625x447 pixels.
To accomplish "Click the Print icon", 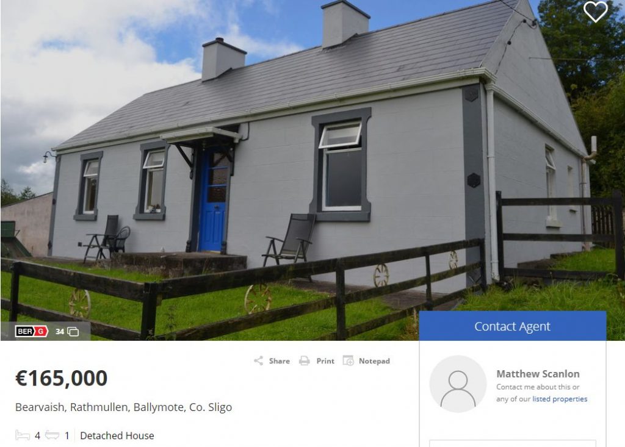I will 305,361.
